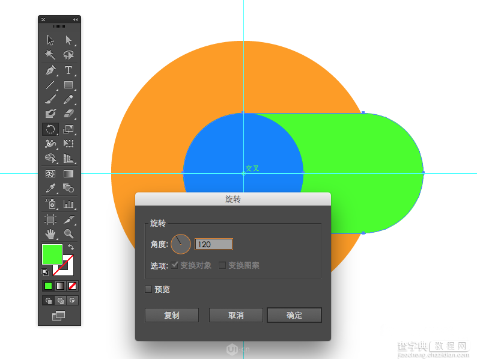Enable Draw Inside mode
Image resolution: width=477 pixels, height=359 pixels.
(x=72, y=301)
